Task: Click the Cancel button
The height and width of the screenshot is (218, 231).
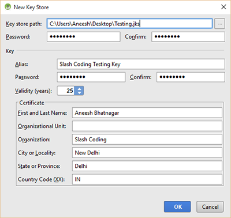Action: pos(210,207)
